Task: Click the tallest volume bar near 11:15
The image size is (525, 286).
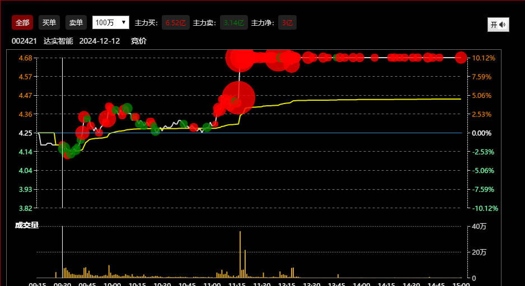Action: [240, 255]
